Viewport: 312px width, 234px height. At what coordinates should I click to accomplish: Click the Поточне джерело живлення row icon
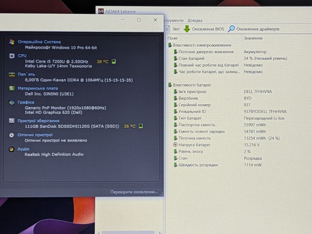[175, 52]
